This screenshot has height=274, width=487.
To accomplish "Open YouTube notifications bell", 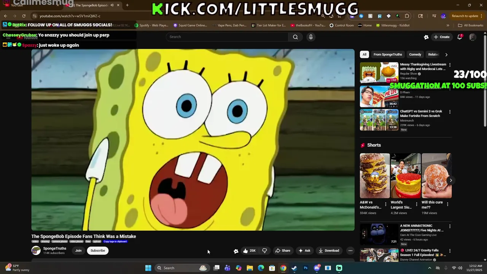I will (460, 37).
